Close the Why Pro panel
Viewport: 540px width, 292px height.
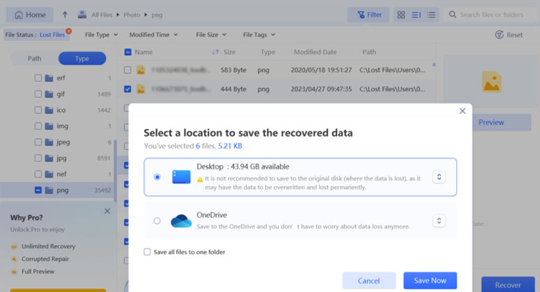point(107,211)
